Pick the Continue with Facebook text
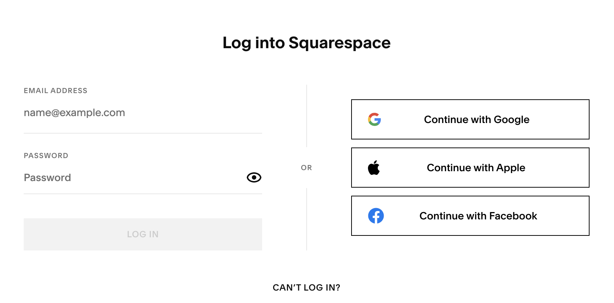The height and width of the screenshot is (303, 614). coord(478,216)
